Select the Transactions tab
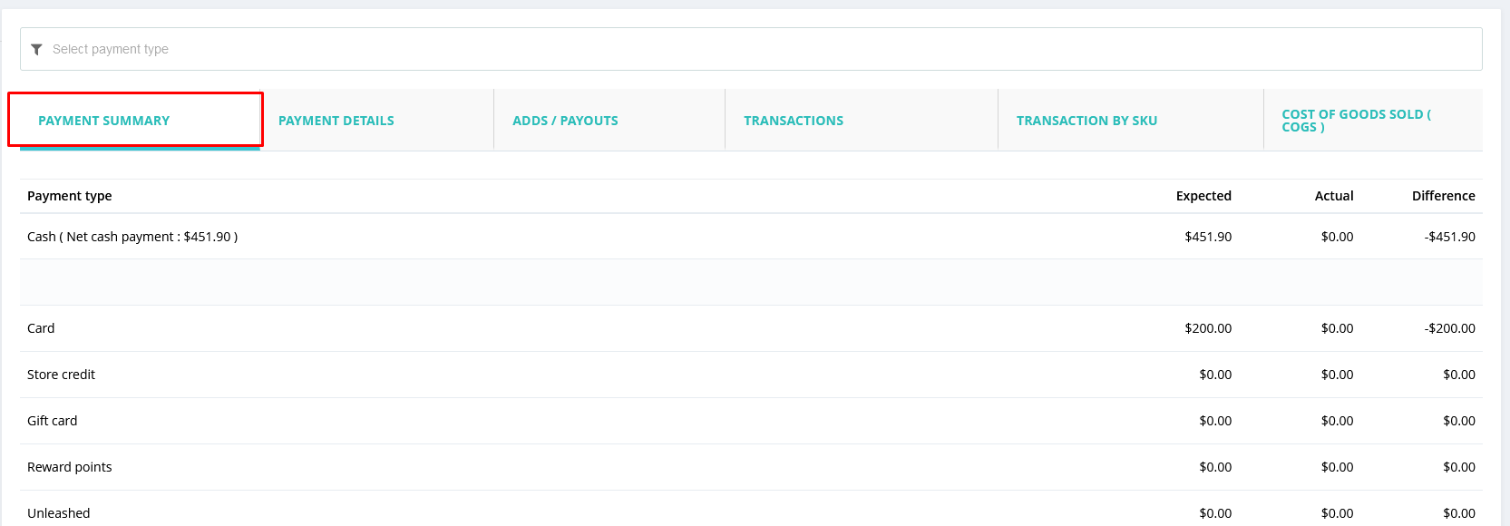1510x526 pixels. tap(793, 121)
